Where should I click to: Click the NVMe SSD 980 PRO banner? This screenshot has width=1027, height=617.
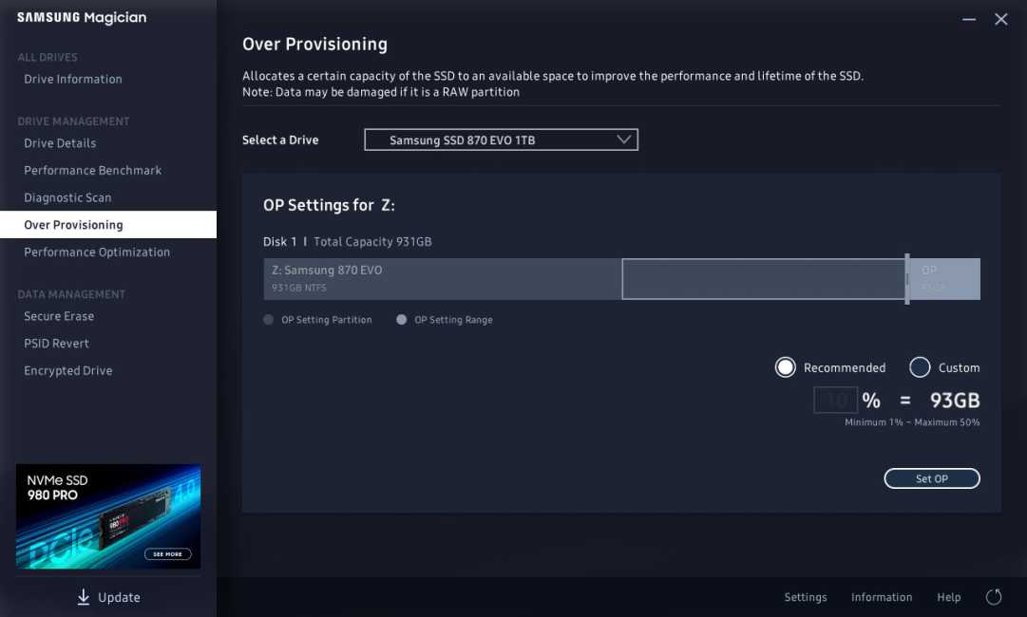pyautogui.click(x=108, y=516)
